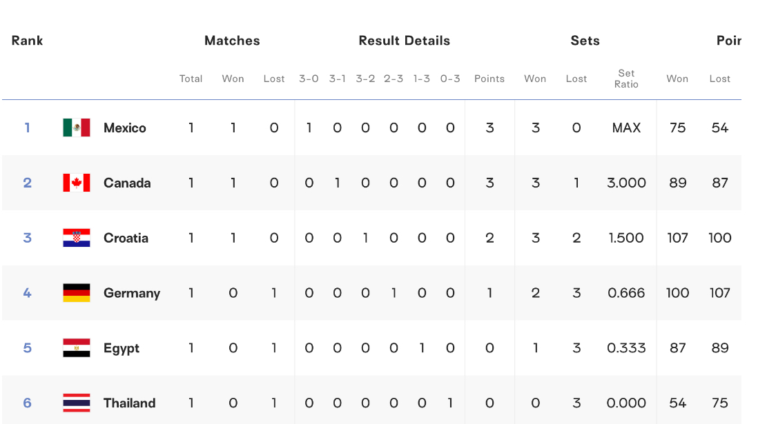Click the Germany flag icon
The width and height of the screenshot is (767, 424).
click(77, 293)
